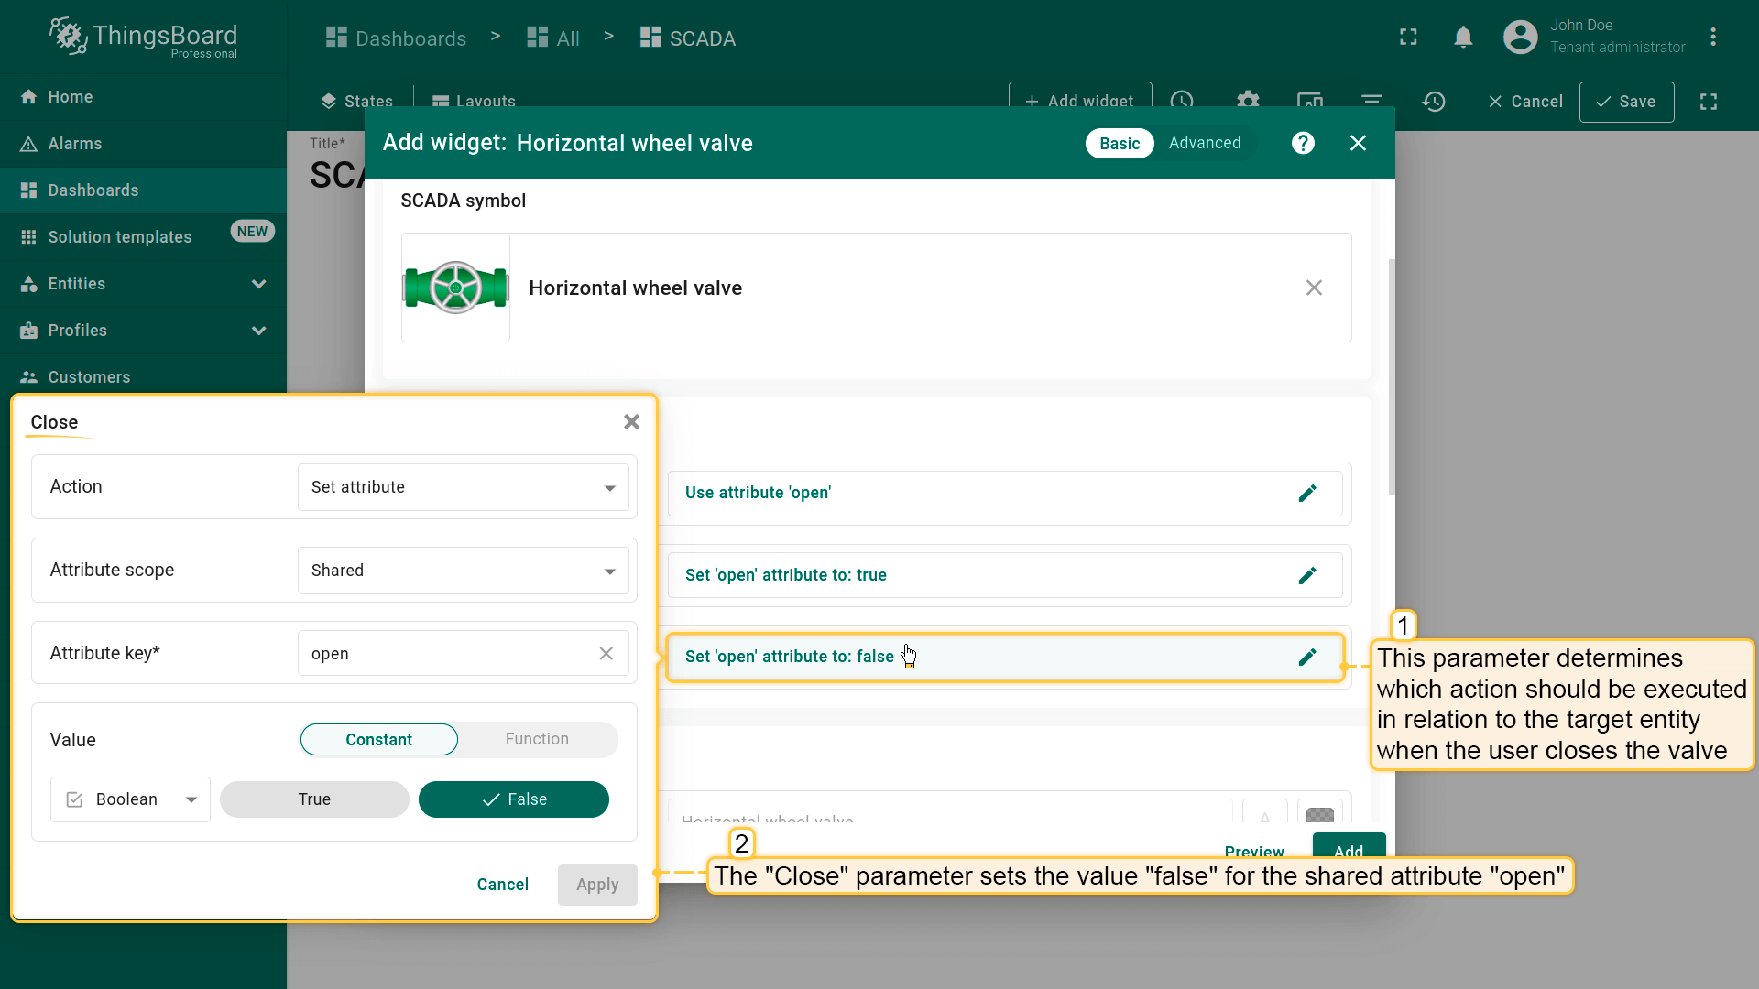The width and height of the screenshot is (1759, 989).
Task: Click the Save dashboard button
Action: (x=1626, y=102)
